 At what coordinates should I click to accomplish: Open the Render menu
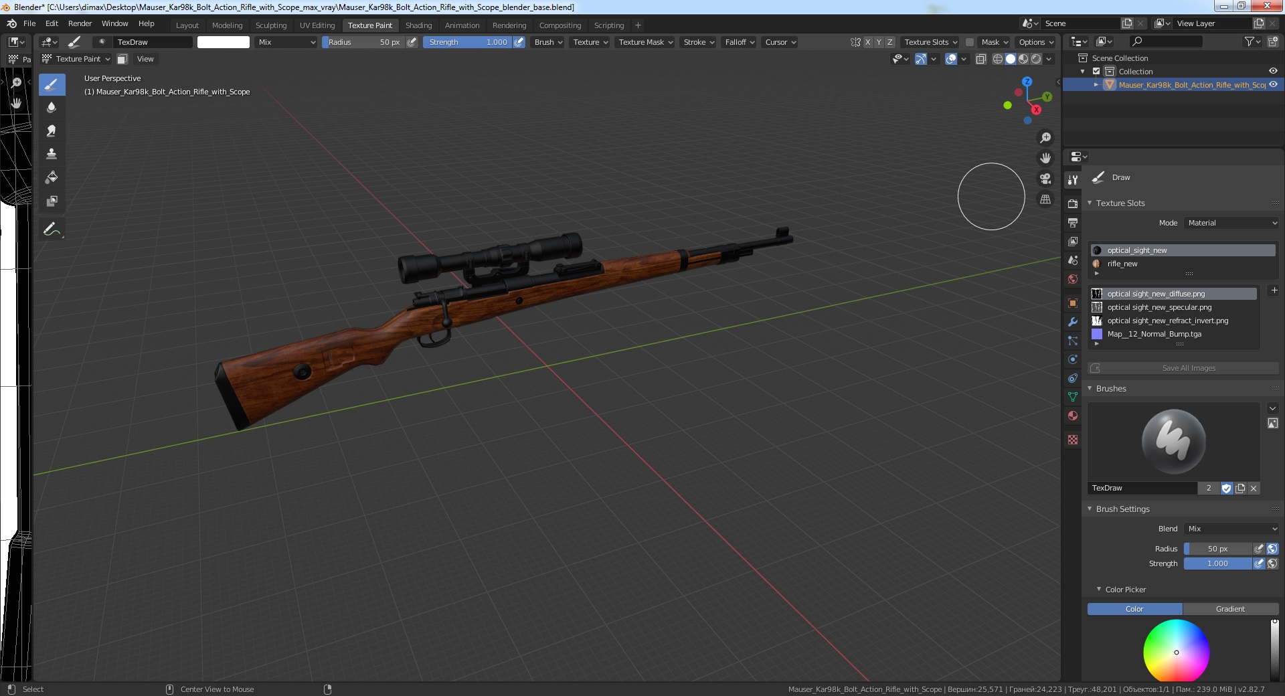pos(80,23)
